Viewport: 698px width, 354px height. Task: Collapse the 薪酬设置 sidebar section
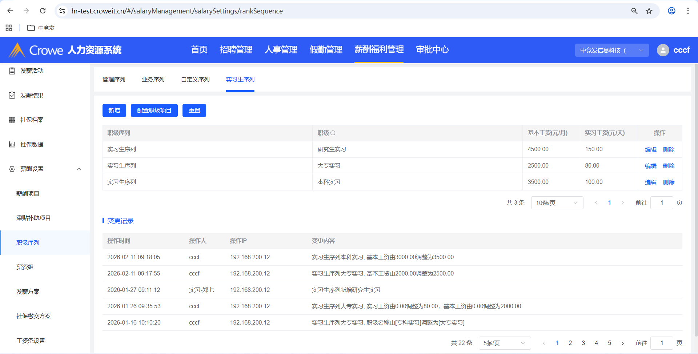pyautogui.click(x=79, y=169)
